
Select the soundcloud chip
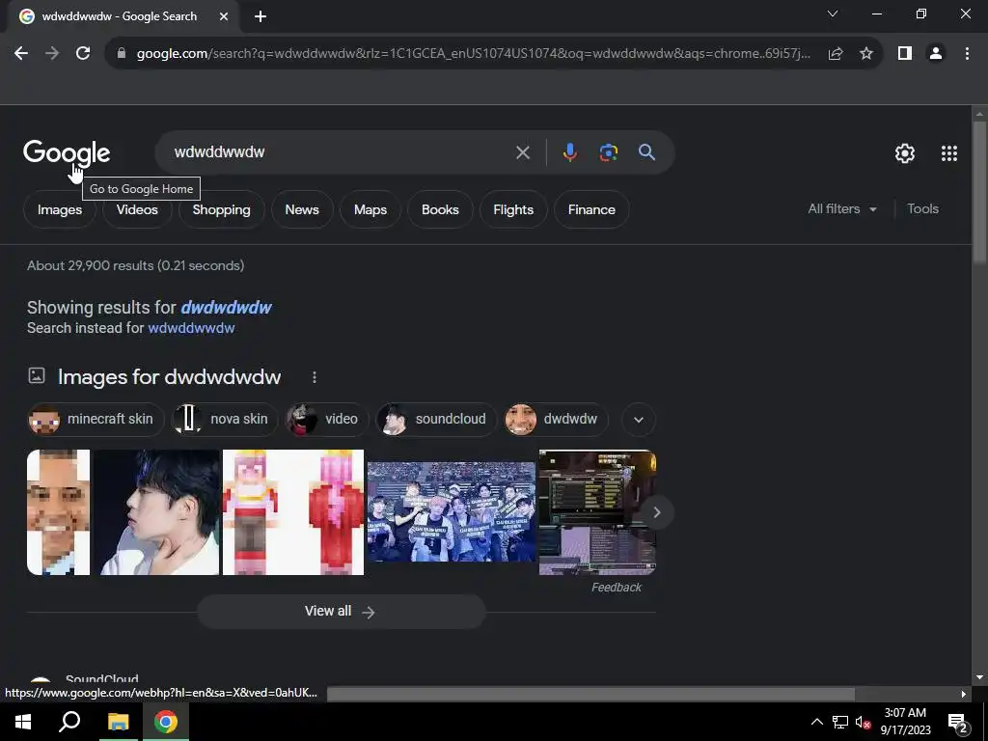pyautogui.click(x=436, y=420)
